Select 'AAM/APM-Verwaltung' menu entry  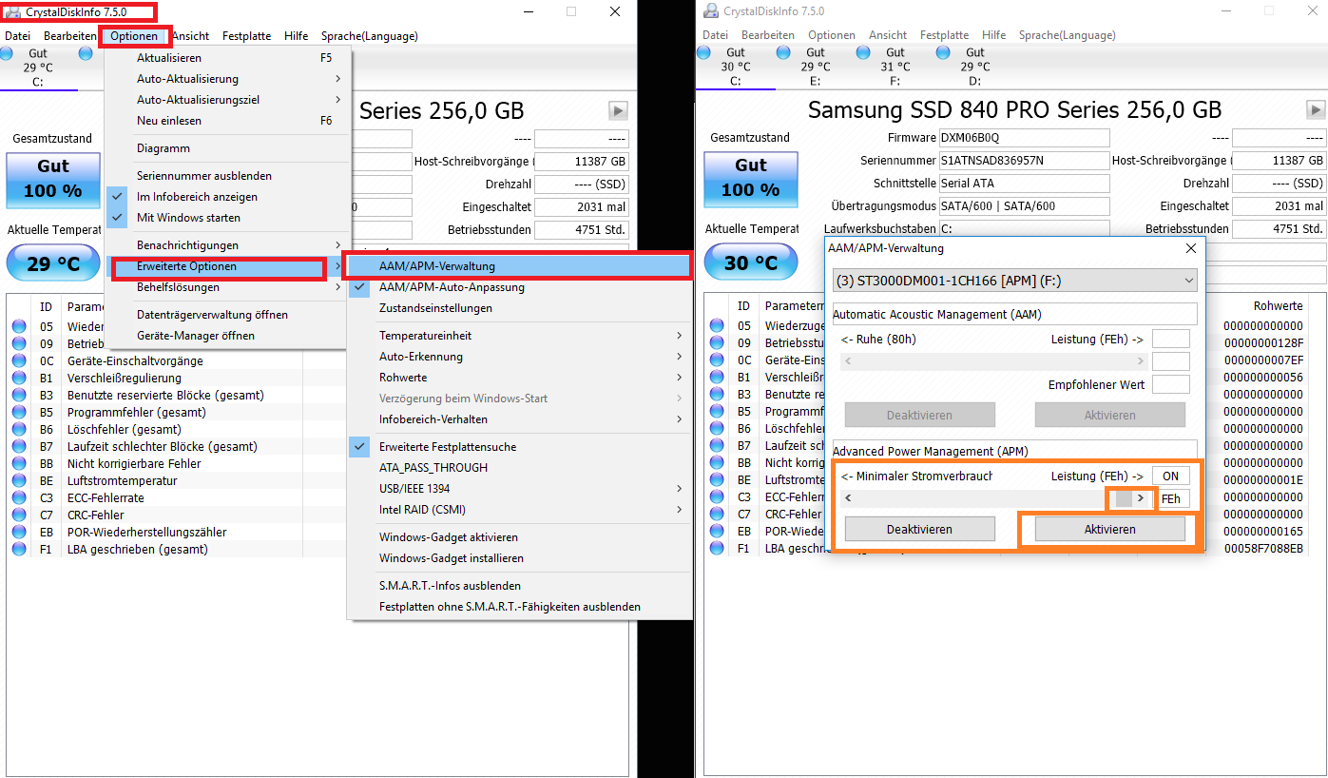click(x=519, y=266)
